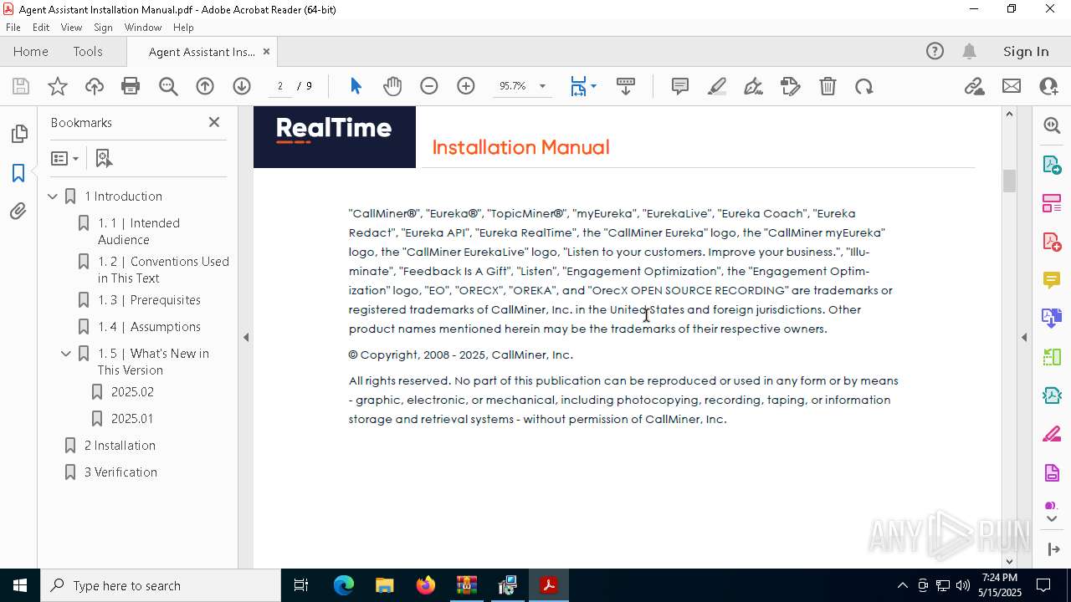Open the Find text magnifier tool
Image resolution: width=1071 pixels, height=602 pixels.
pos(168,86)
